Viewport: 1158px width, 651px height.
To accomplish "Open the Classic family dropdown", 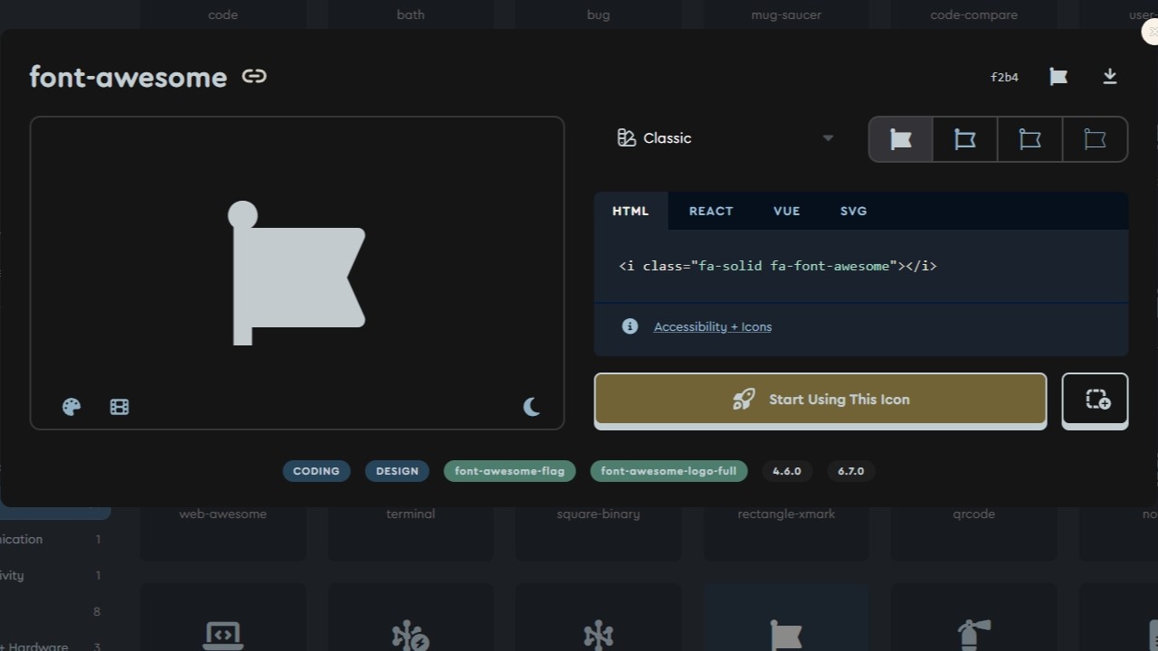I will coord(725,138).
